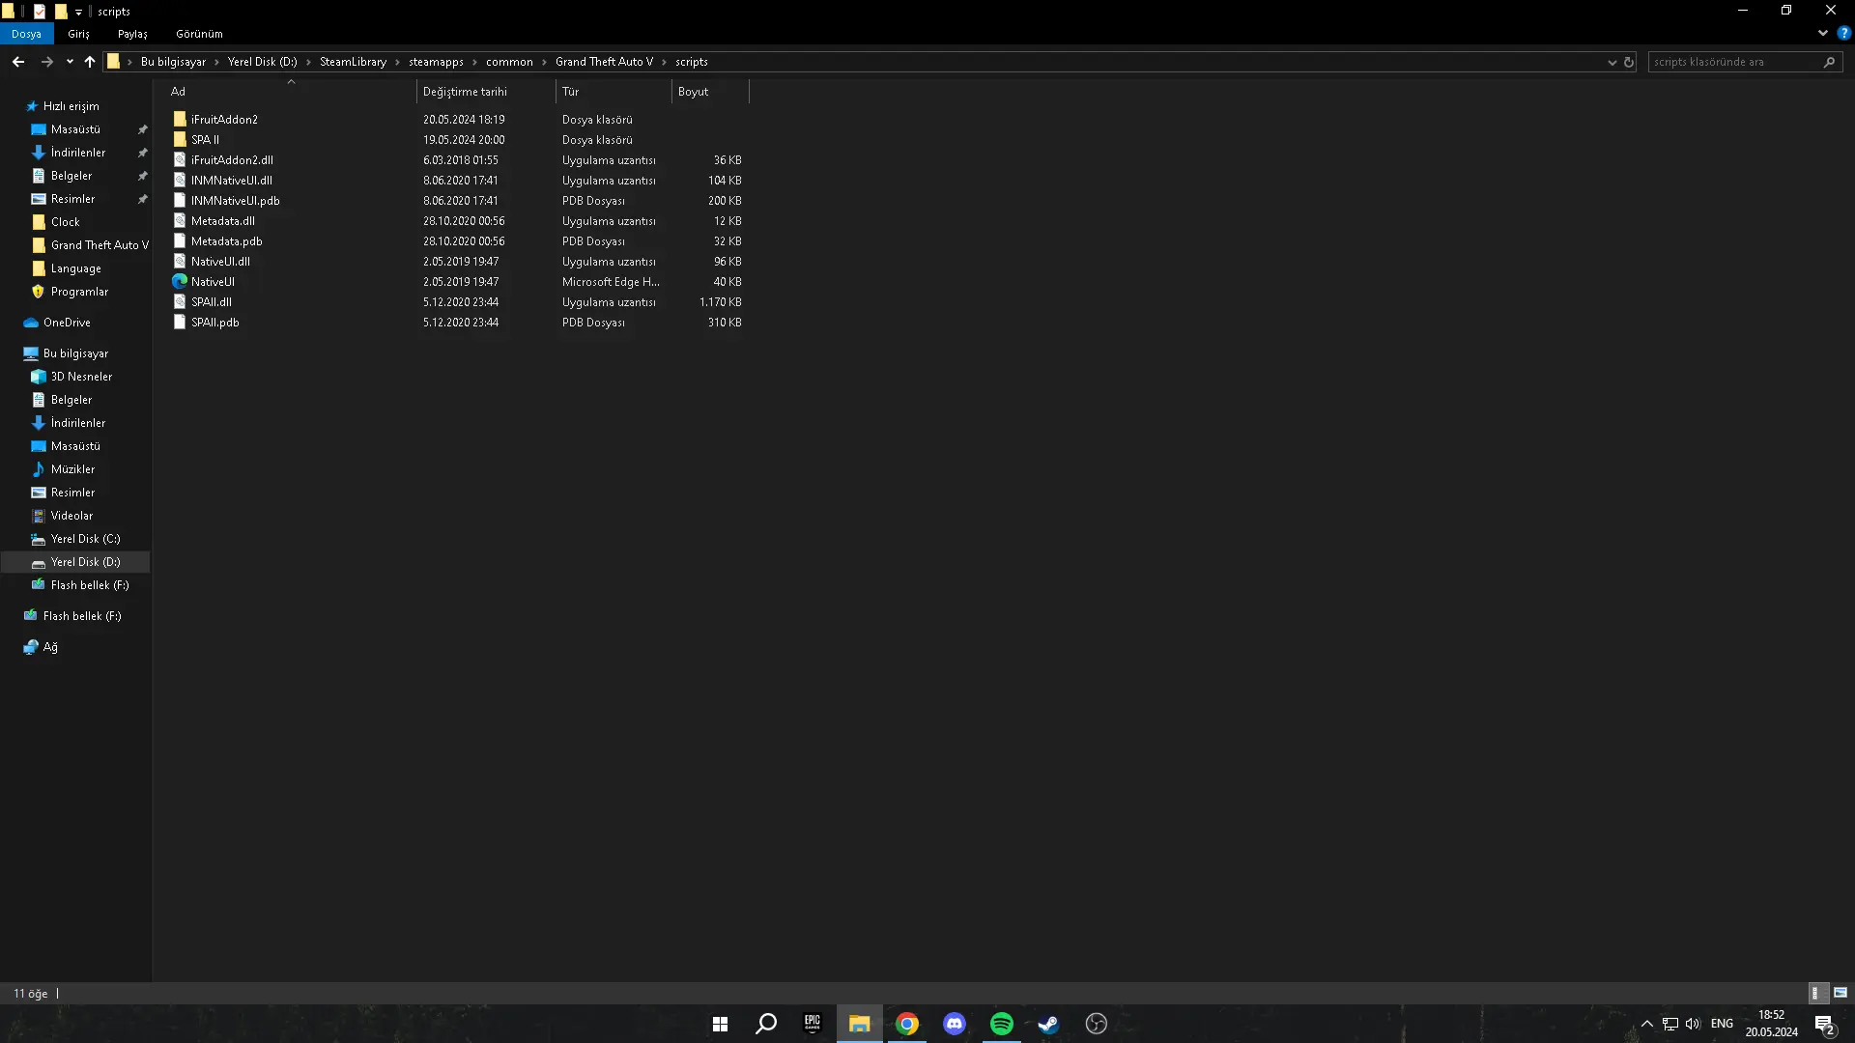Open Müzikler folder in sidebar
1855x1043 pixels.
[x=72, y=469]
